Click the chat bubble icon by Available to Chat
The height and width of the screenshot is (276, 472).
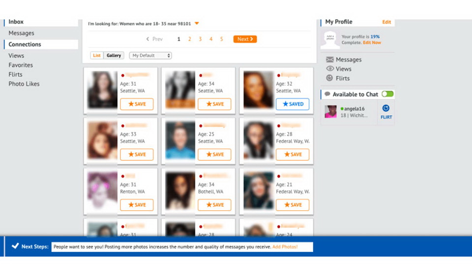coord(327,94)
